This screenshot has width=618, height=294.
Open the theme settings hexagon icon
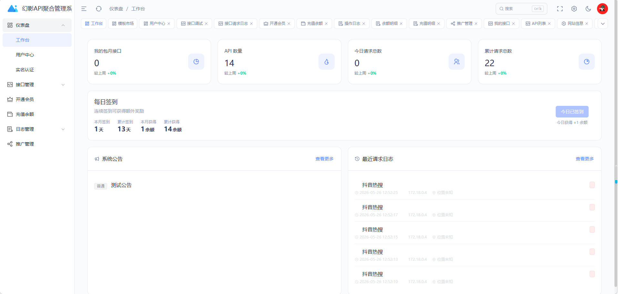coord(574,9)
